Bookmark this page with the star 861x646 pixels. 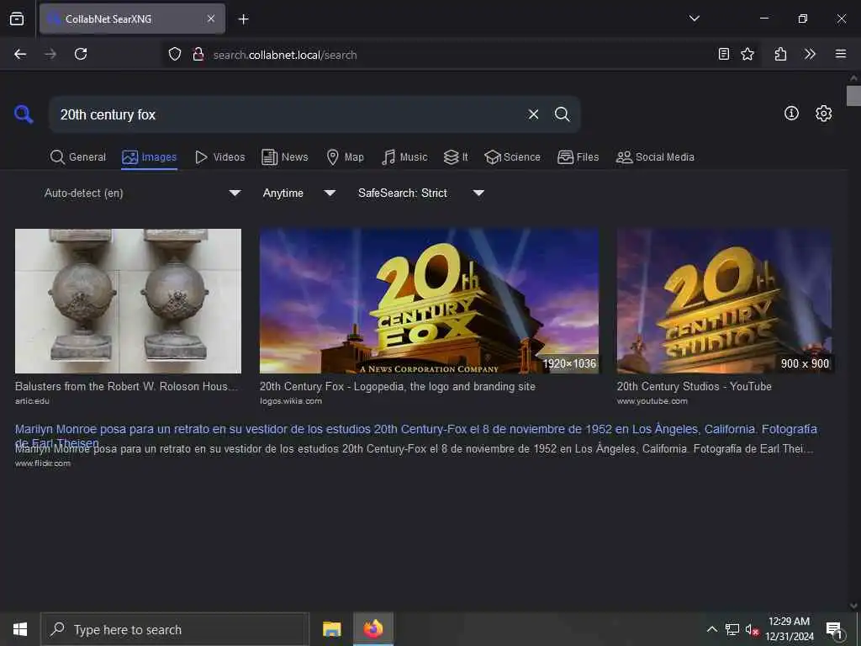tap(747, 54)
